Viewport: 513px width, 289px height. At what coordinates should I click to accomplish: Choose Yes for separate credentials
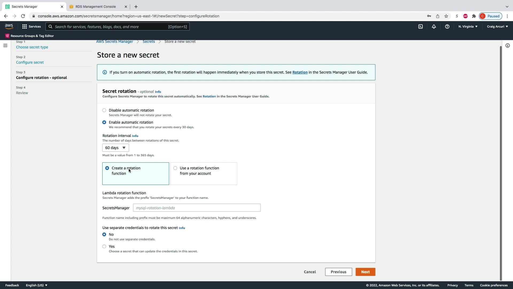pos(104,246)
